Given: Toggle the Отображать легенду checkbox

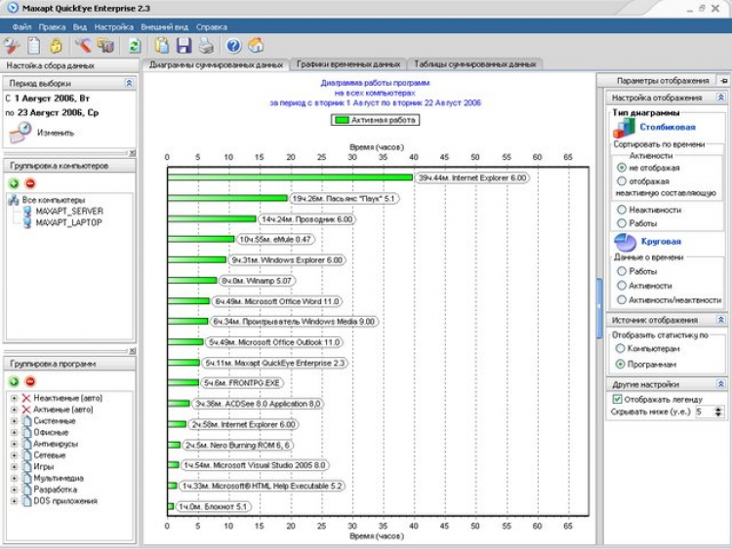Looking at the screenshot, I should (x=617, y=399).
